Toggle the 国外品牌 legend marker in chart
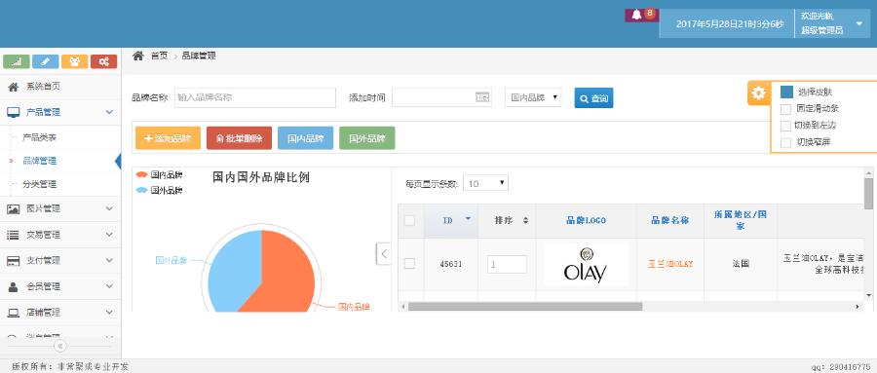Screen dimensions: 877x373 142,191
